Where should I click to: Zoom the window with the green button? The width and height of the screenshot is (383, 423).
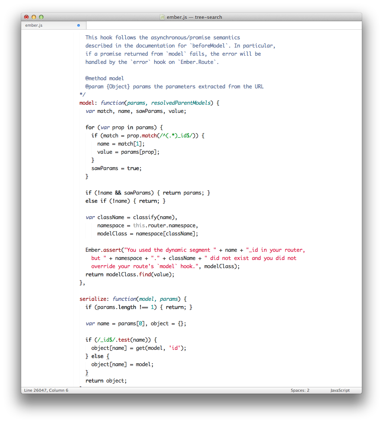click(x=41, y=17)
